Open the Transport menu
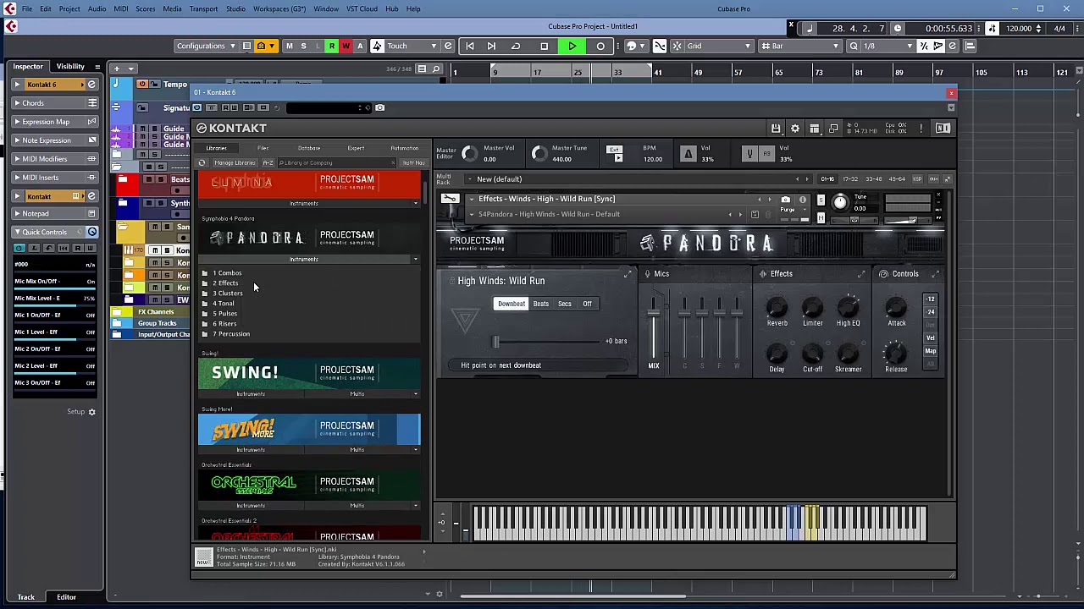The height and width of the screenshot is (609, 1084). (203, 8)
